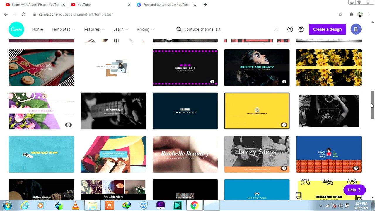Open Fair First Player template

click(257, 189)
